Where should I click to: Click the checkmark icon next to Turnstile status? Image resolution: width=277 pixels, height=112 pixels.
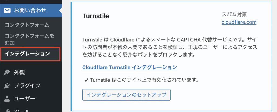point(86,80)
